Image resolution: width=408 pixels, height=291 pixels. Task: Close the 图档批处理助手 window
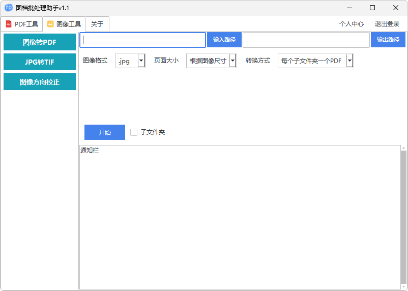(x=396, y=8)
